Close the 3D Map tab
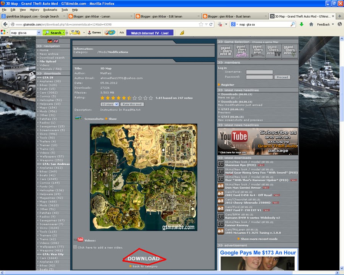344x275 pixels. tap(333, 16)
